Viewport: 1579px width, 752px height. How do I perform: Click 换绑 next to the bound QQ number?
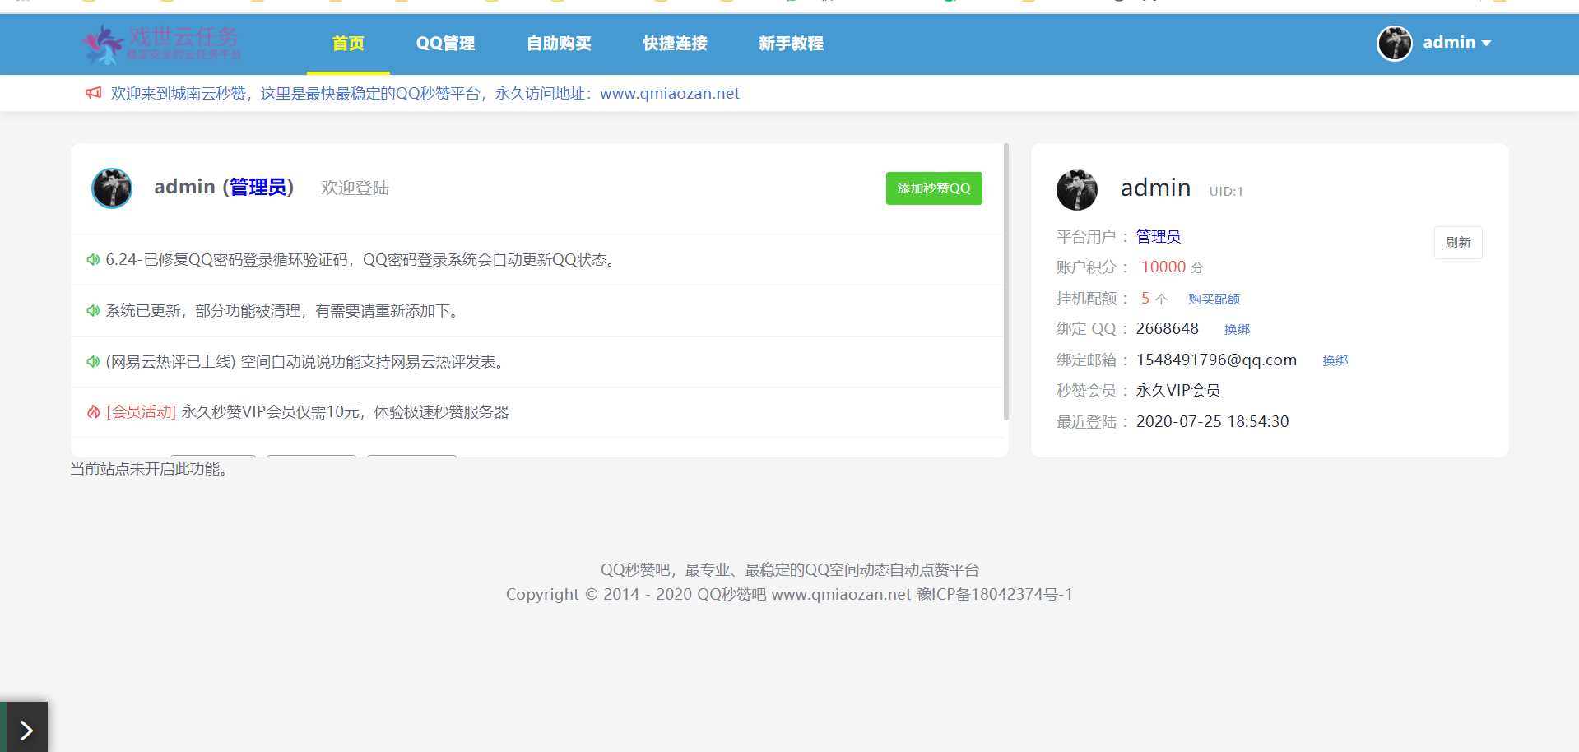[x=1238, y=328]
